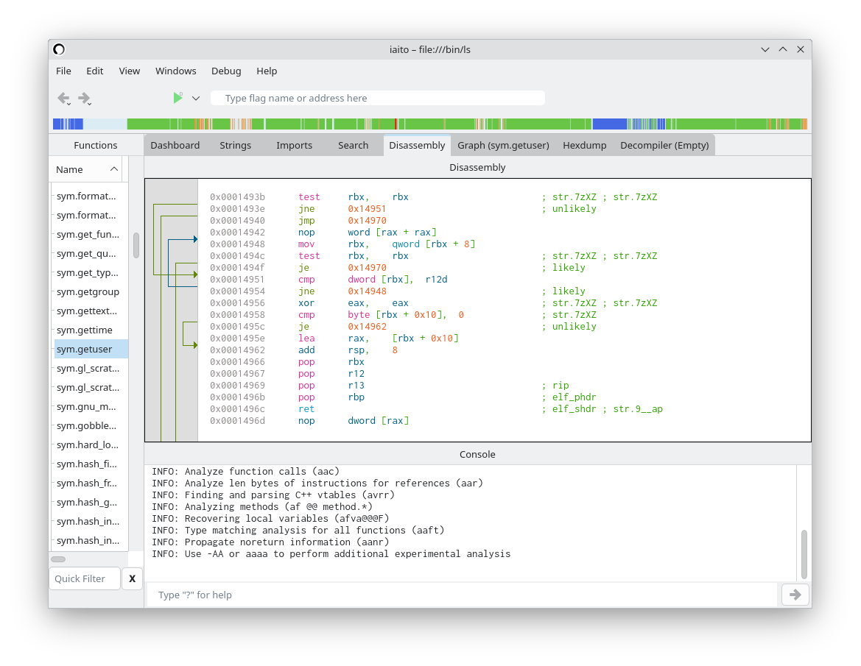Open the Windows menu

(175, 71)
